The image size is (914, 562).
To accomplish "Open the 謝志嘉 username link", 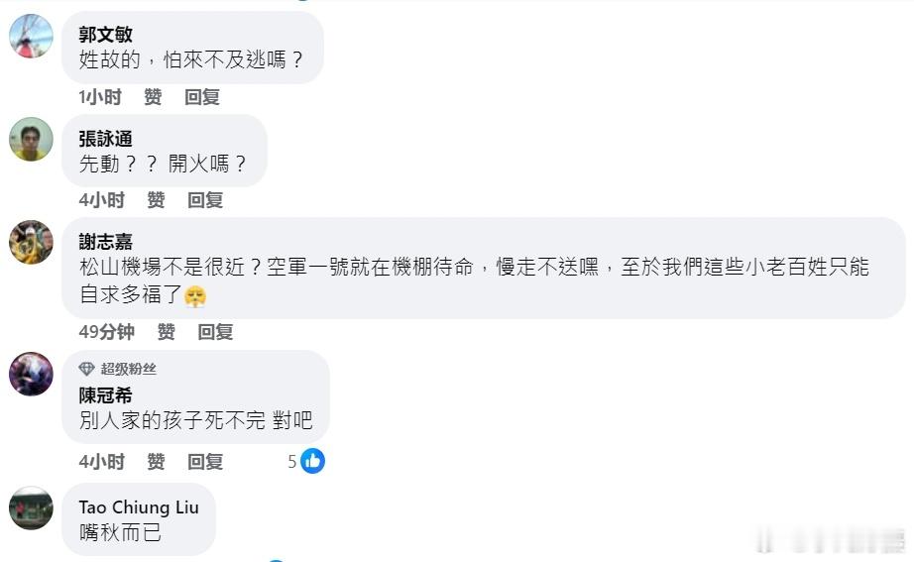I will pos(105,242).
